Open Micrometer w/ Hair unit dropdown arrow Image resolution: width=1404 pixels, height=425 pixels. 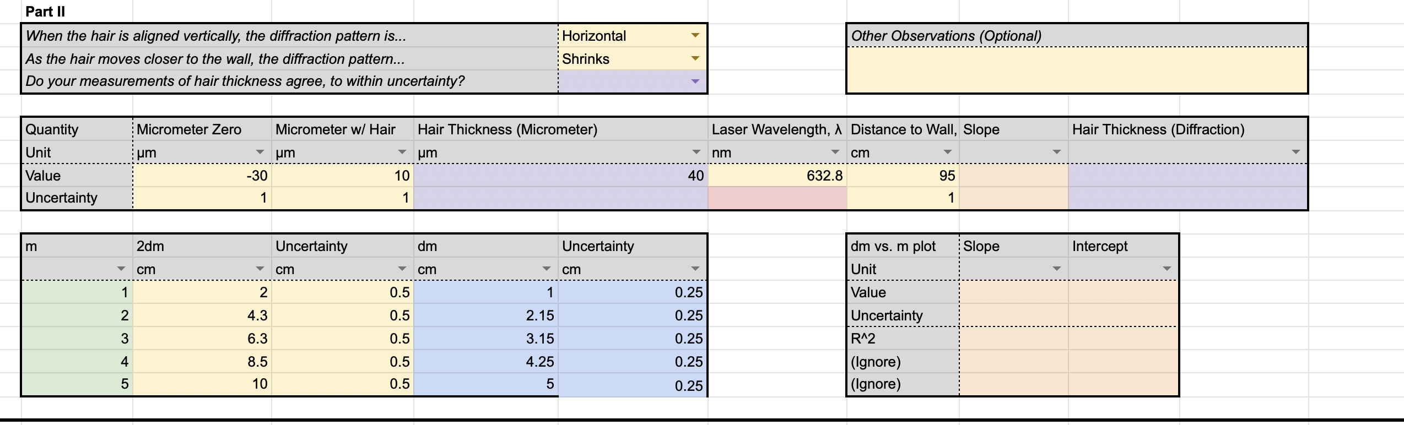tap(402, 152)
